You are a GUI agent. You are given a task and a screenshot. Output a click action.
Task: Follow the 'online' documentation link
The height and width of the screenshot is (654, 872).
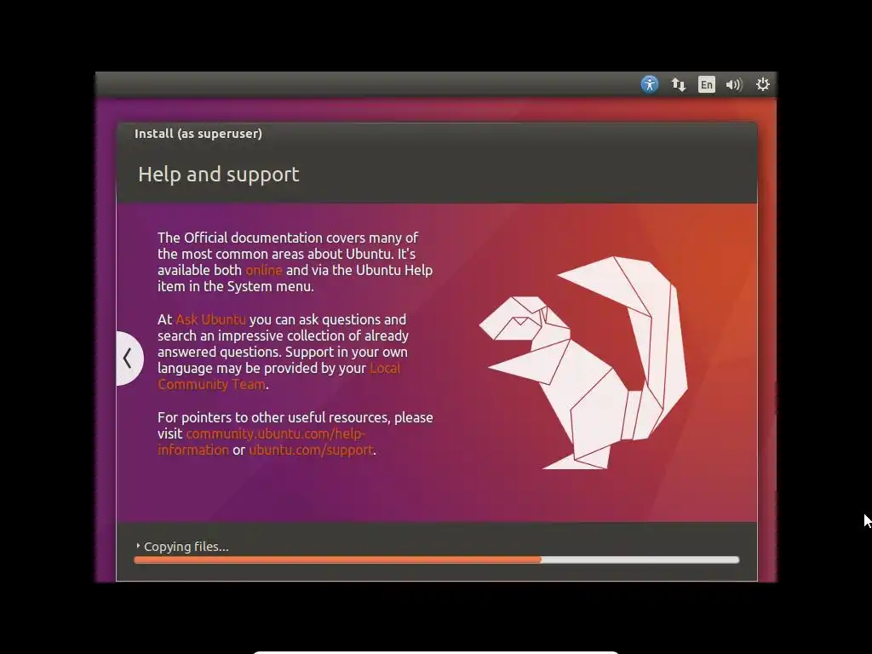coord(264,270)
